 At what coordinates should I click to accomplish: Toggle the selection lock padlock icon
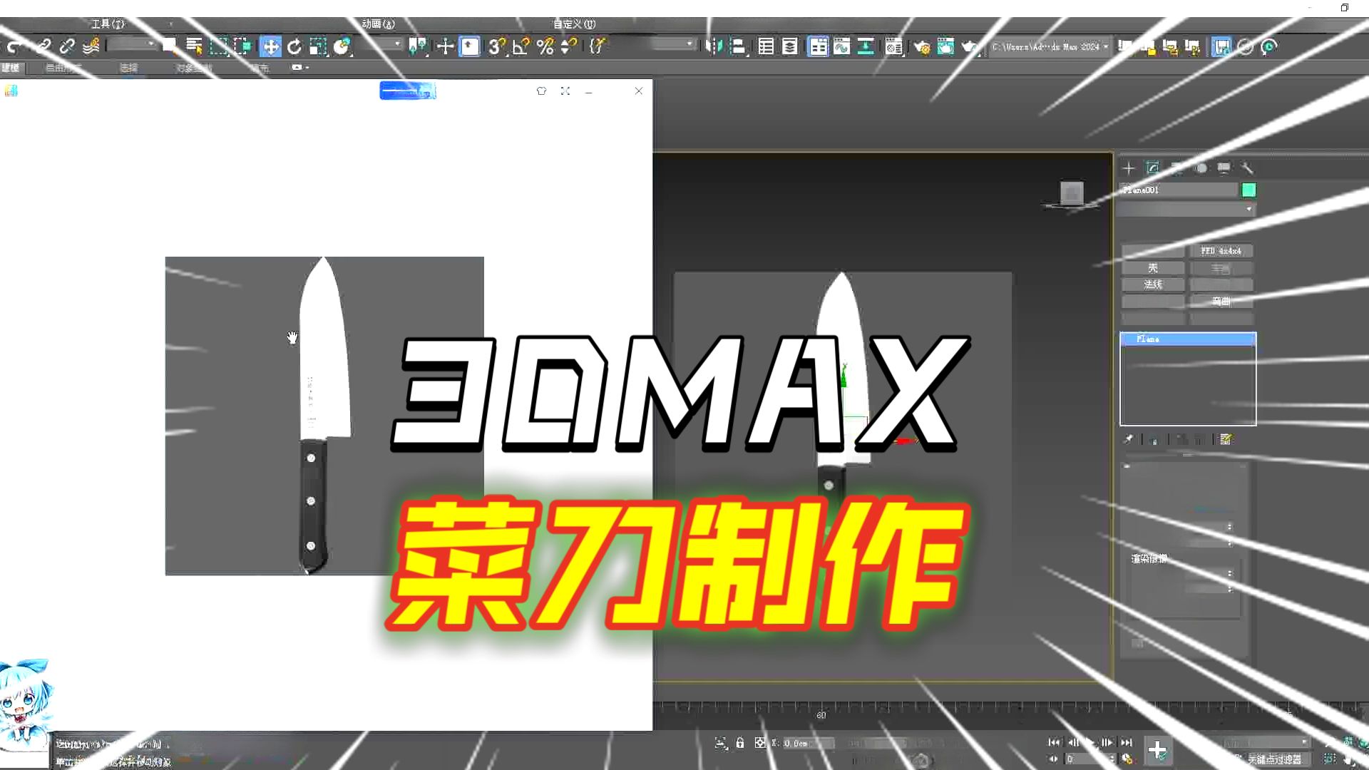pos(740,743)
